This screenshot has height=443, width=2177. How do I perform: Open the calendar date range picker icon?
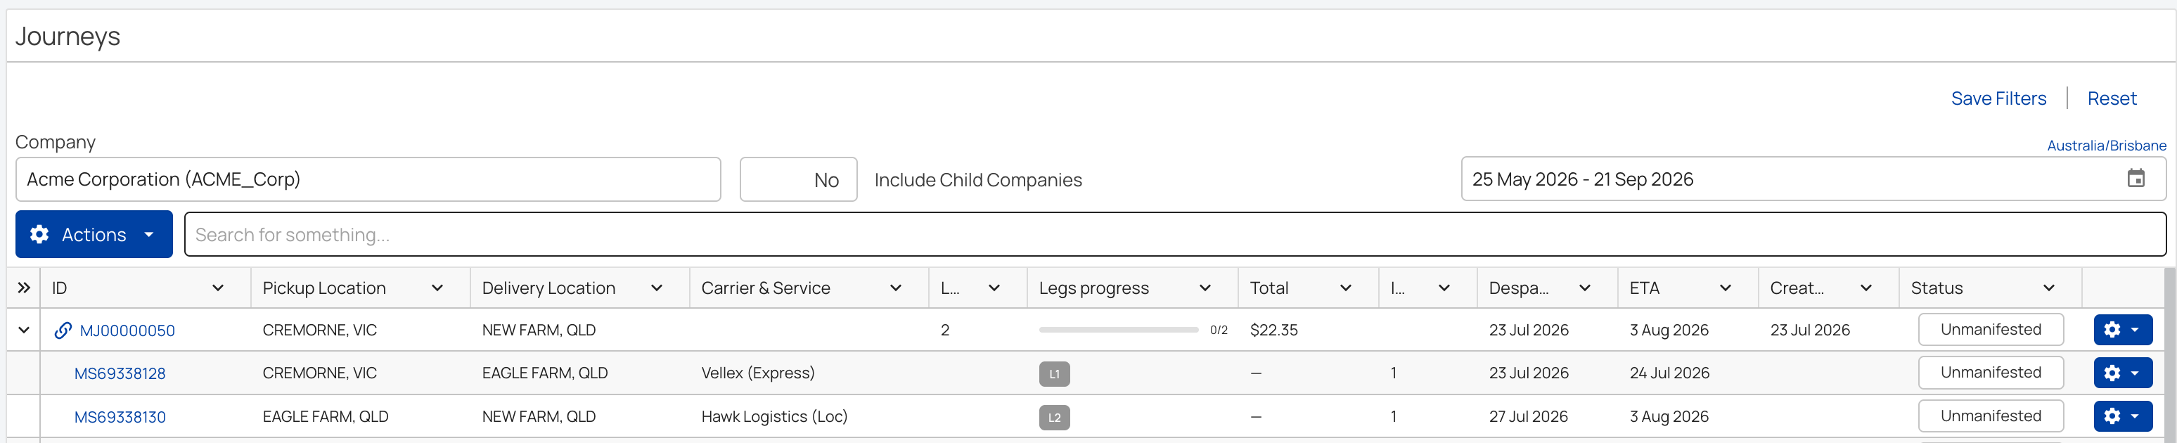pyautogui.click(x=2136, y=179)
